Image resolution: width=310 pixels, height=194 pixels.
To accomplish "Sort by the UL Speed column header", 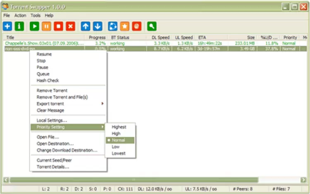I will (x=184, y=38).
